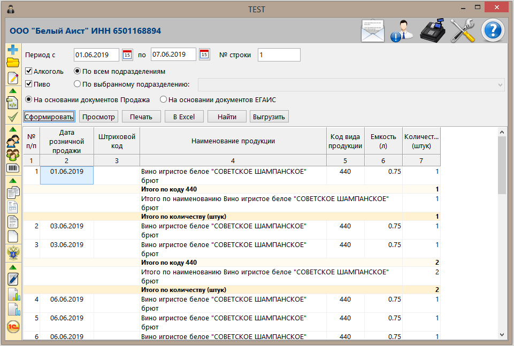Click the Емкость (л) column header
Image resolution: width=514 pixels, height=346 pixels.
[383, 141]
